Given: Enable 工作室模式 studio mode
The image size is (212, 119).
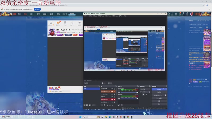Looking at the screenshot, I should (x=159, y=98).
